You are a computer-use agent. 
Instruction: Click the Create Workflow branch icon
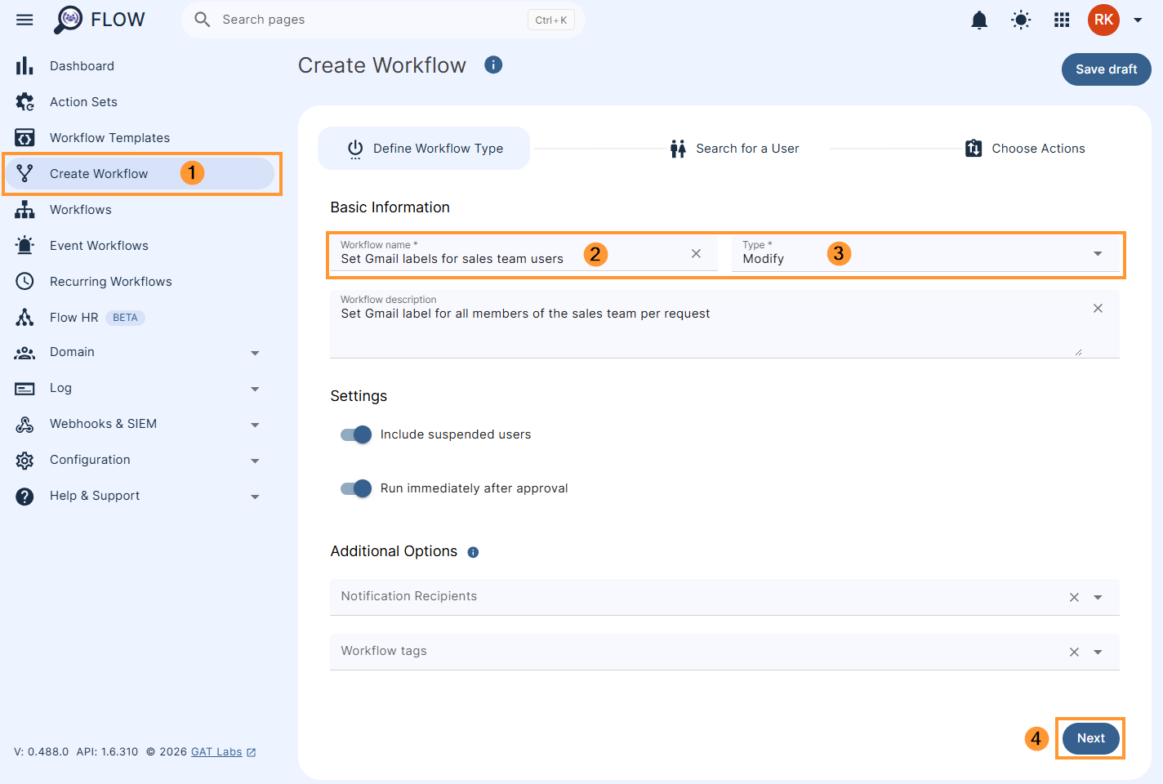click(25, 173)
